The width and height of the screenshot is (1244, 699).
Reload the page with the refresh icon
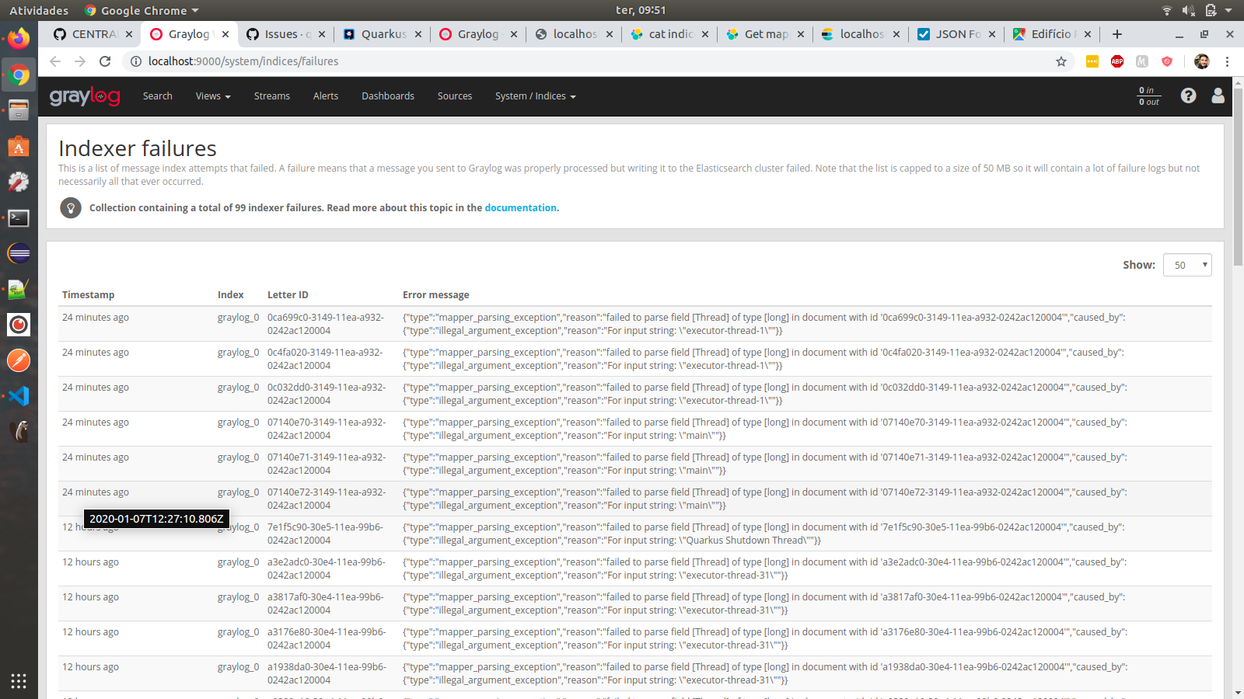(105, 61)
